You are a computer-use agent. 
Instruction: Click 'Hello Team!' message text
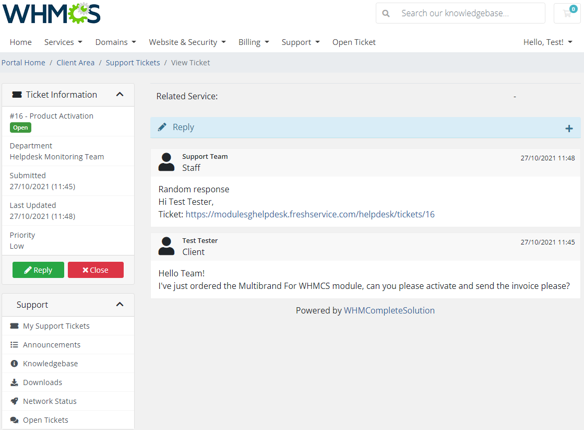[x=182, y=273]
